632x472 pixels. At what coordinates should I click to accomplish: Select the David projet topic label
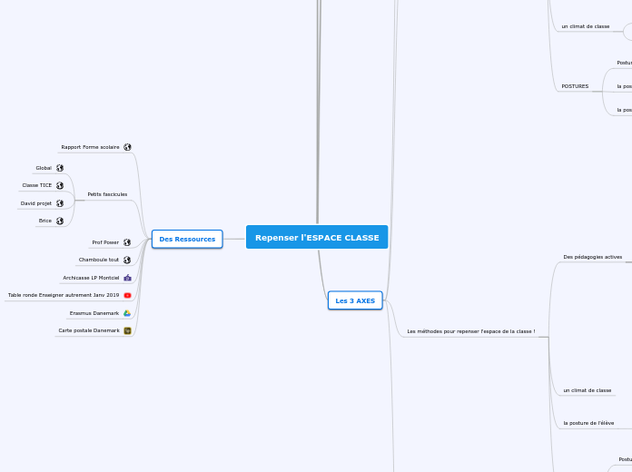point(36,203)
